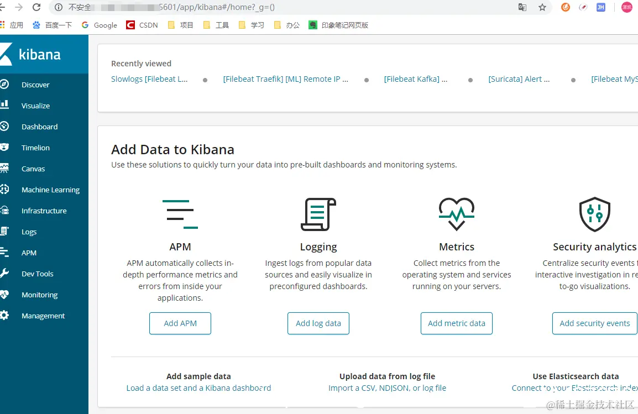Open [Filebeat Traefik] [ML] Remote IP link
Image resolution: width=638 pixels, height=414 pixels.
[286, 79]
